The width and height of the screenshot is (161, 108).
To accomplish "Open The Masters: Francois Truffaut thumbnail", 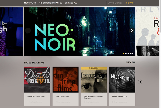I will pyautogui.click(x=94, y=79).
